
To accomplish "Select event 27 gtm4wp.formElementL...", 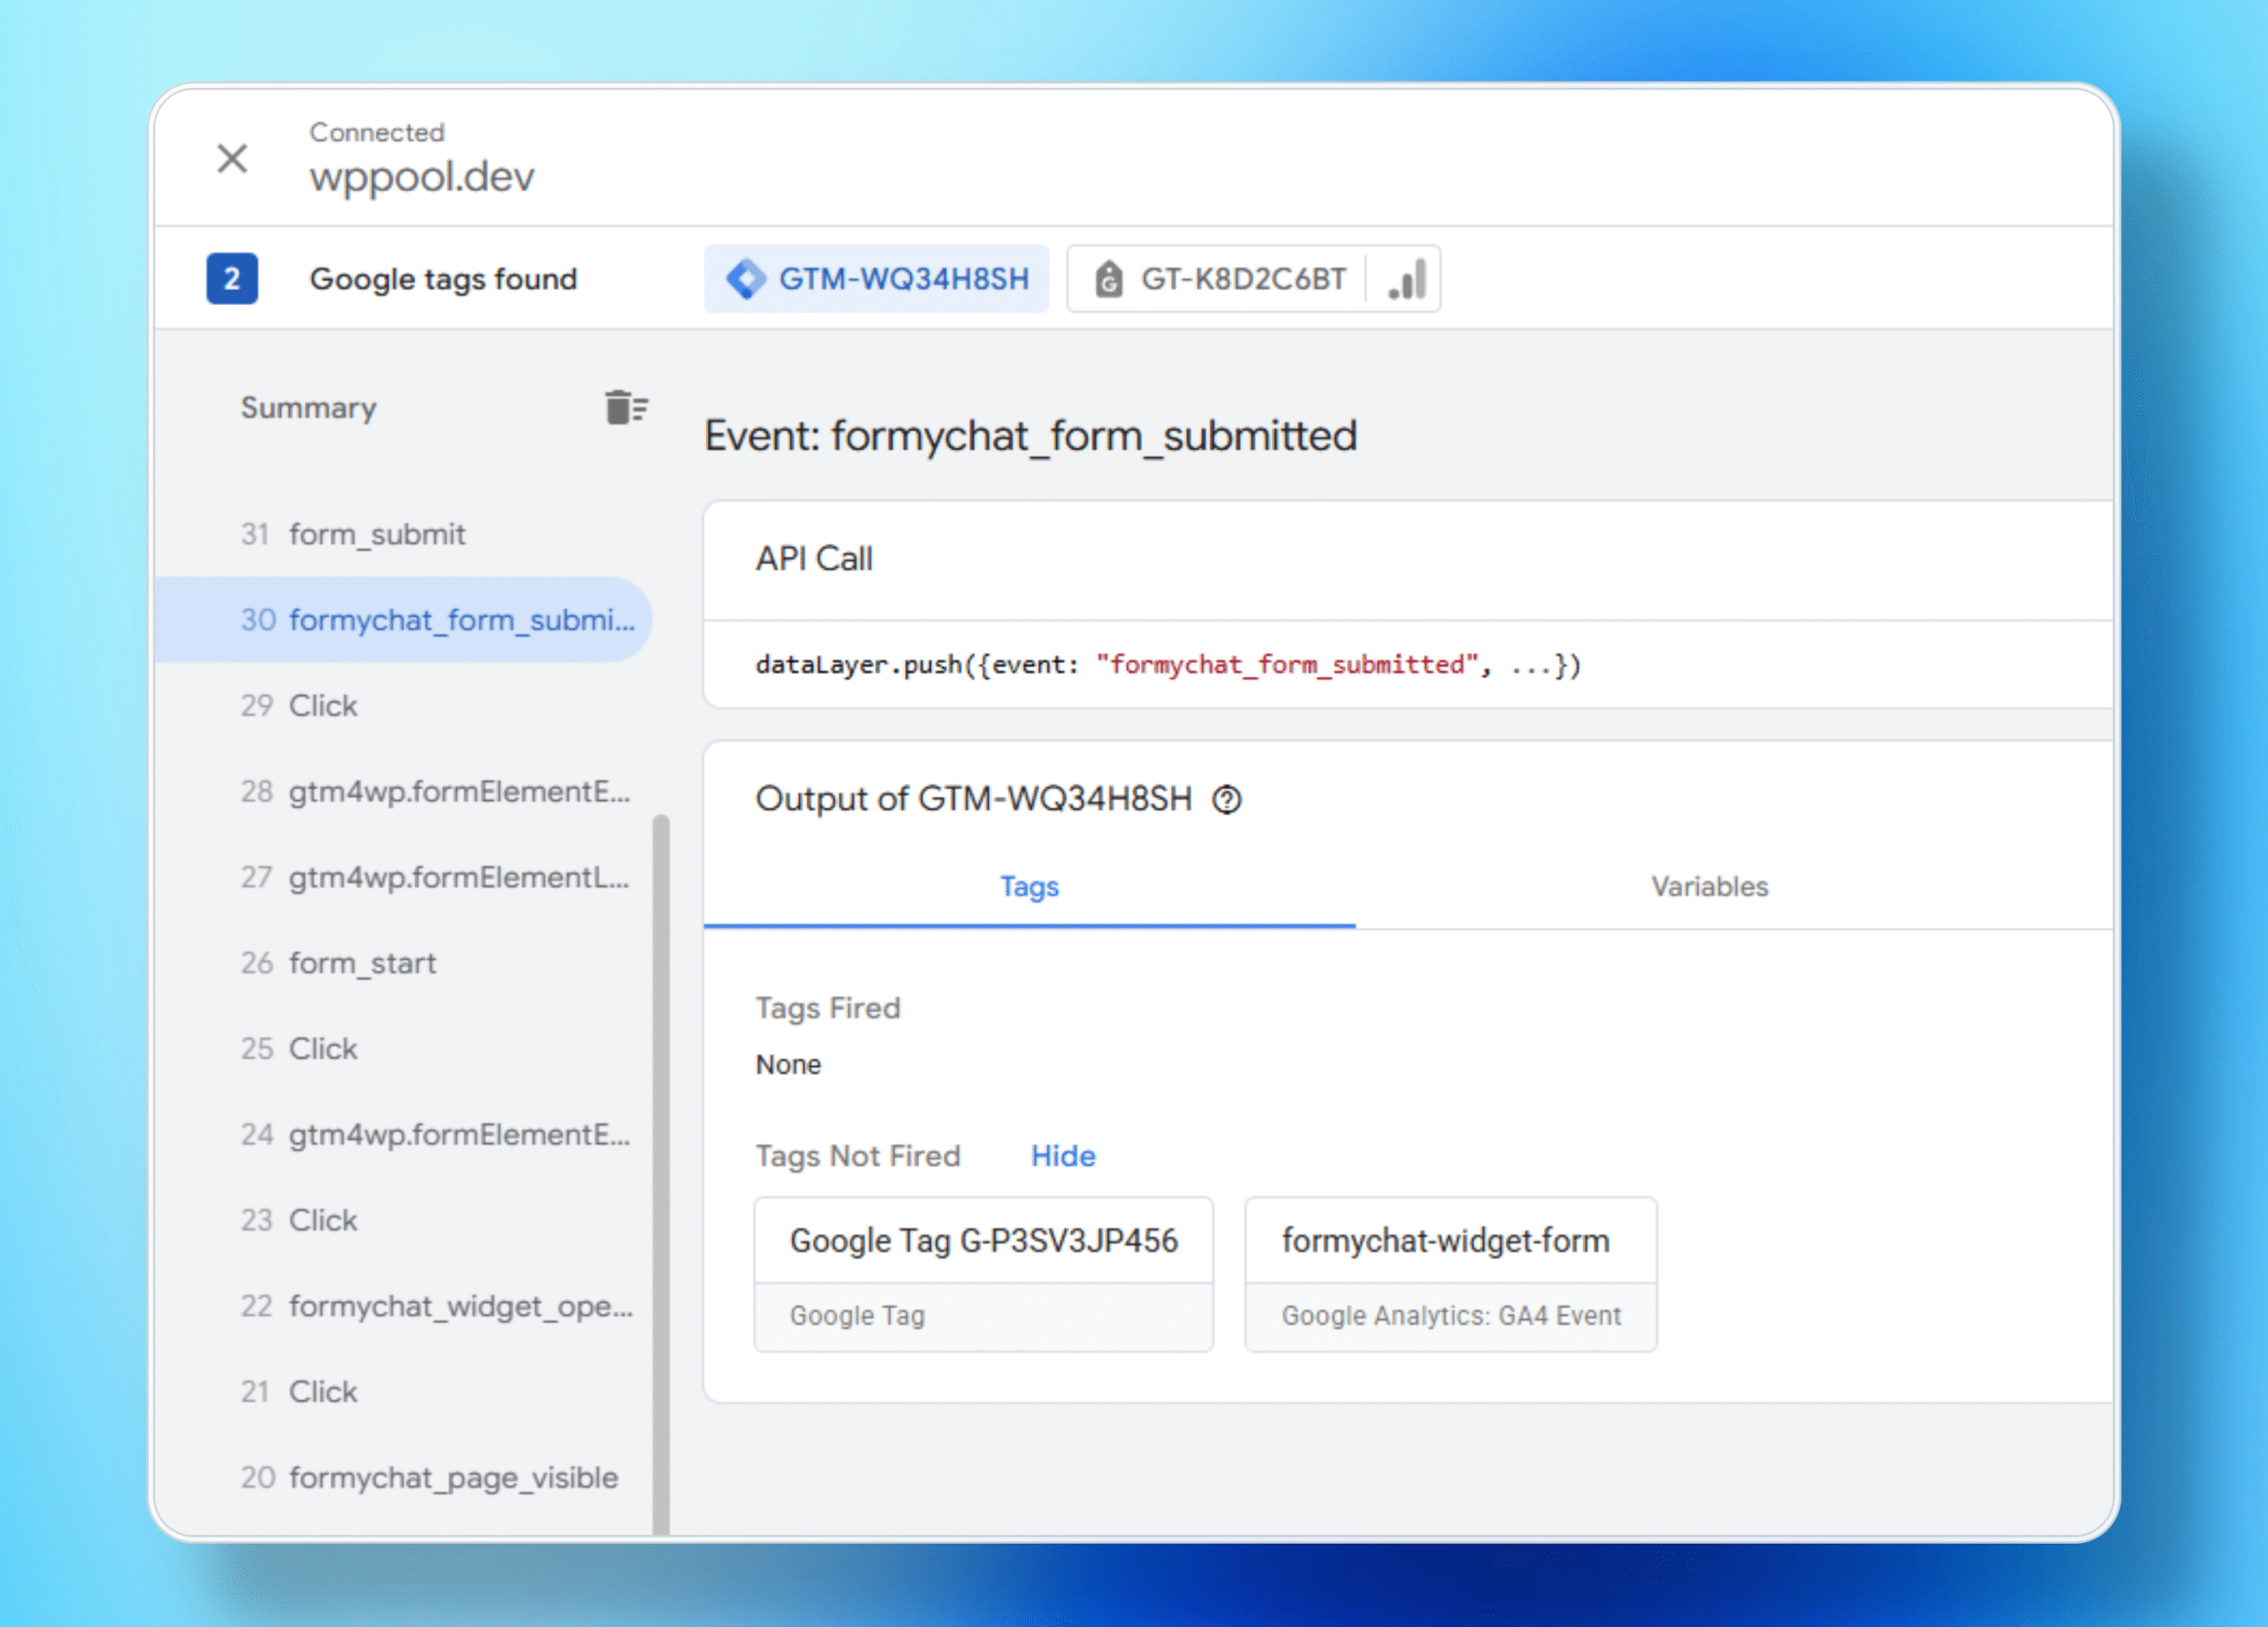I will click(x=403, y=877).
